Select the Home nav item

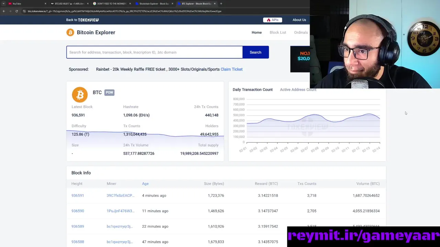(256, 32)
